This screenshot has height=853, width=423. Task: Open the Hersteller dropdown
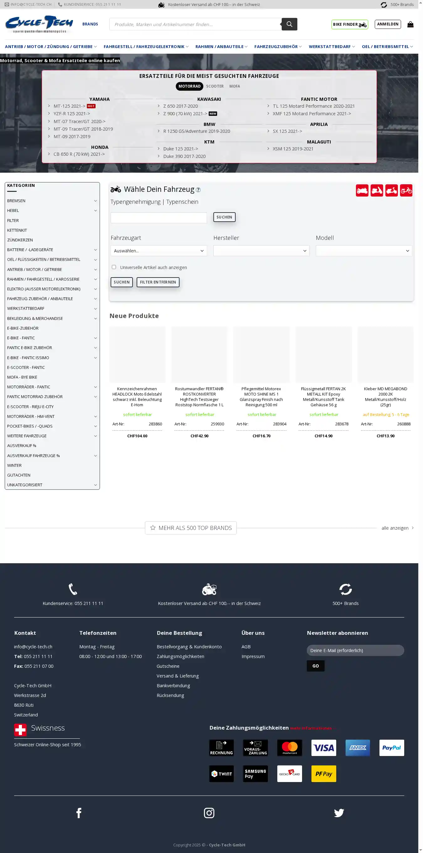click(261, 251)
